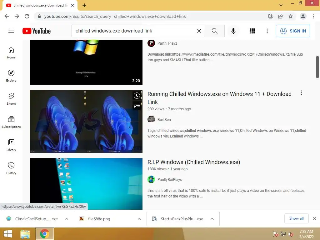Reload the page
This screenshot has width=320, height=240.
click(x=27, y=16)
